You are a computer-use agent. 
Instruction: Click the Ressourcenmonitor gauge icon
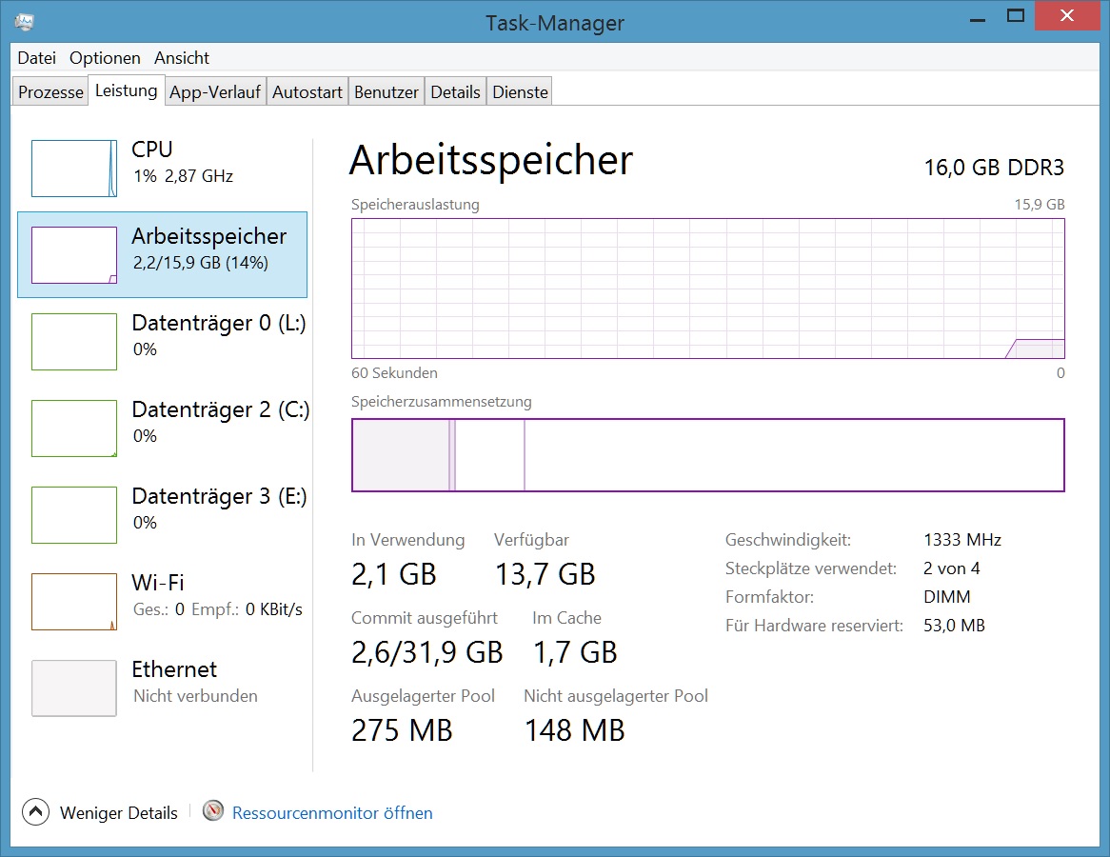tap(213, 812)
